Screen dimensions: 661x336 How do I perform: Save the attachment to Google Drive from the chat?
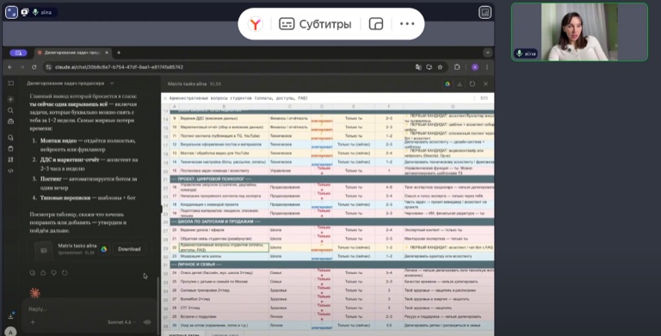pos(103,250)
